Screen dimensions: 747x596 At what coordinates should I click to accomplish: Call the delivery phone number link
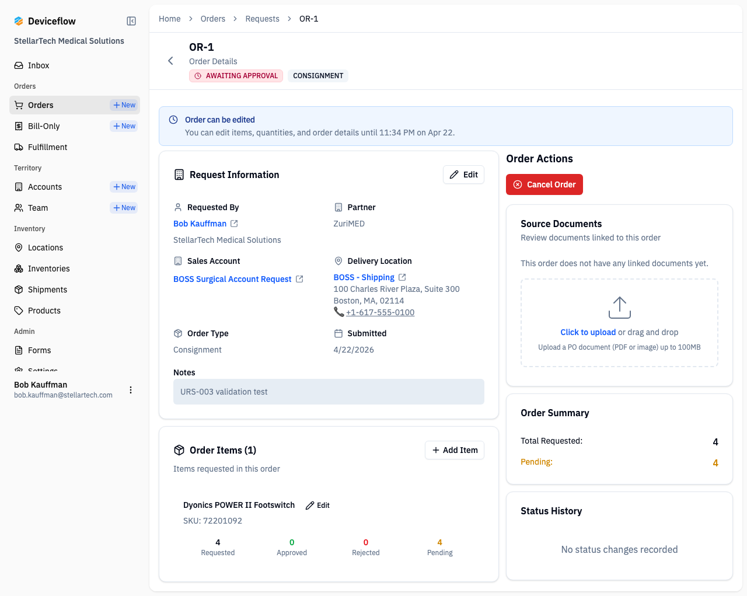pyautogui.click(x=380, y=312)
